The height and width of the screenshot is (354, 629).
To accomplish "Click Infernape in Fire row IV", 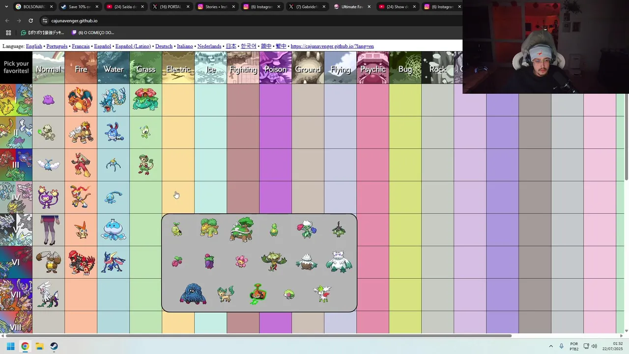I will [81, 197].
